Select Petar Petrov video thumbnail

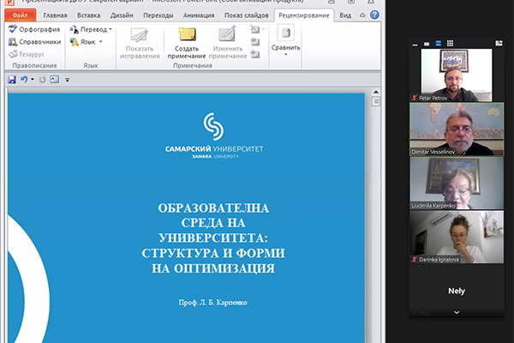point(457,75)
